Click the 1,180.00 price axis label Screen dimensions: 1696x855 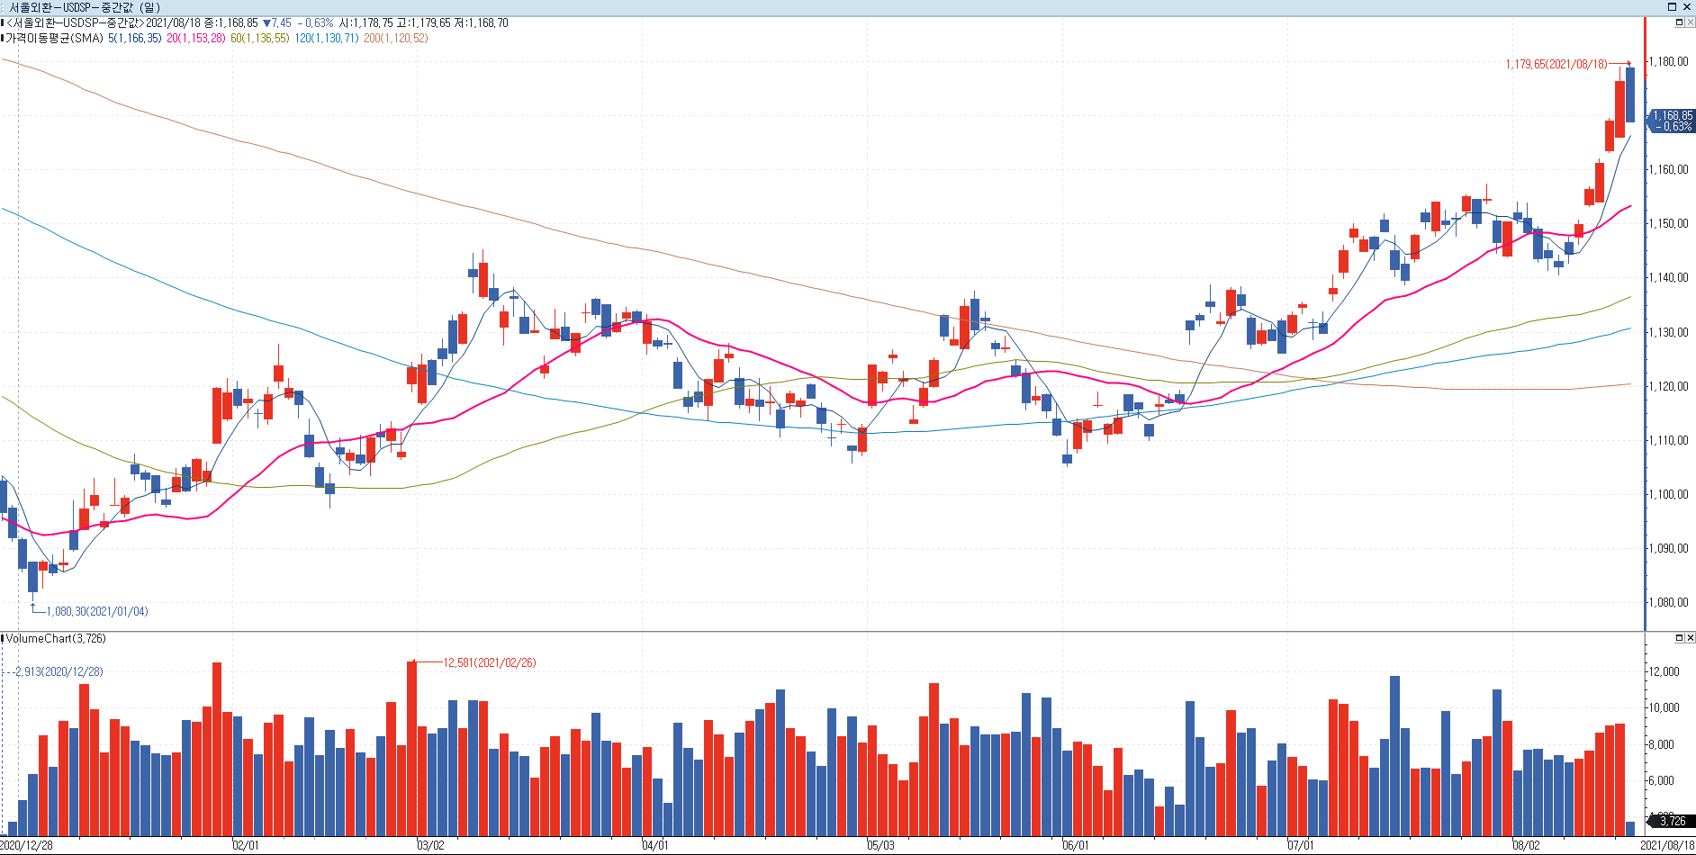coord(1669,62)
